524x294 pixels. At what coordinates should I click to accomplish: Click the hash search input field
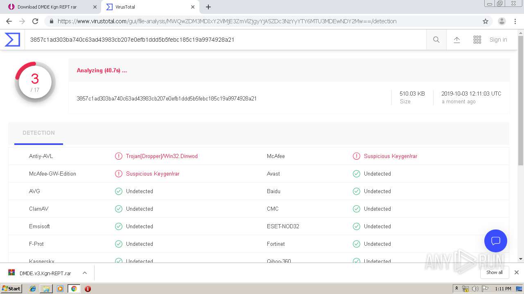225,40
